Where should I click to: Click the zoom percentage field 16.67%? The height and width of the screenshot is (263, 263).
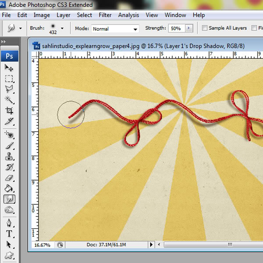[x=43, y=245]
